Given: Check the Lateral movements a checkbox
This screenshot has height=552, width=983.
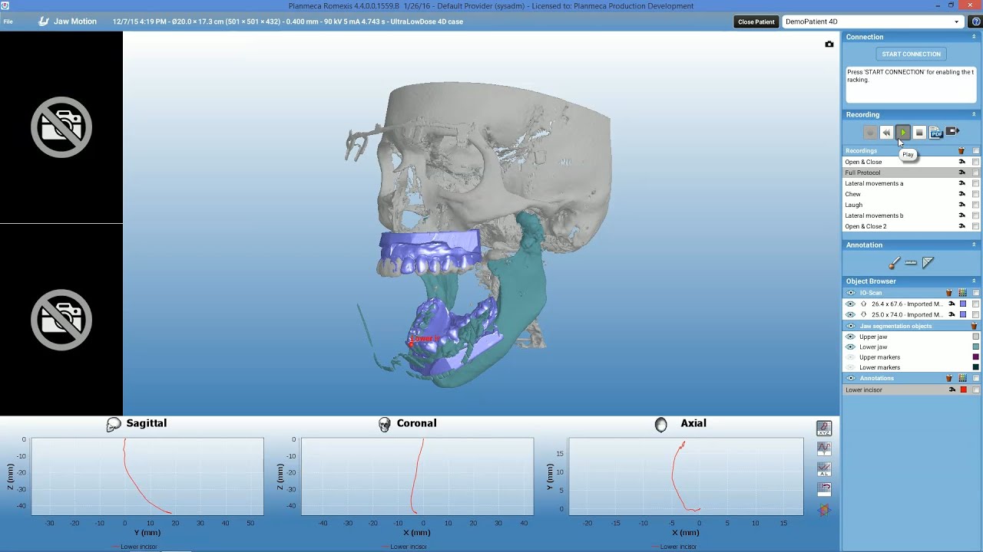Looking at the screenshot, I should (x=976, y=183).
